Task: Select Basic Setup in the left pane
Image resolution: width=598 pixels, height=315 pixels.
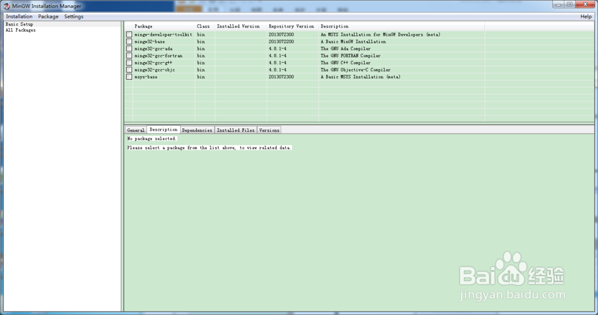Action: click(x=20, y=24)
